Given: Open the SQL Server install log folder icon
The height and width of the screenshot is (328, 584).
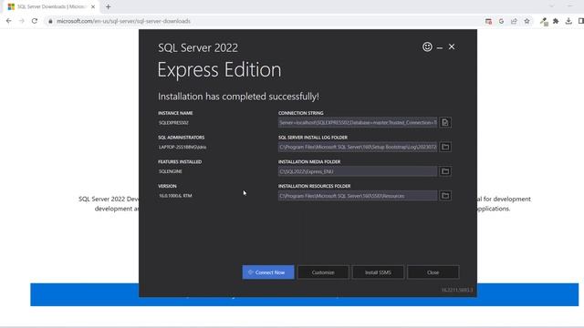Looking at the screenshot, I should point(445,147).
